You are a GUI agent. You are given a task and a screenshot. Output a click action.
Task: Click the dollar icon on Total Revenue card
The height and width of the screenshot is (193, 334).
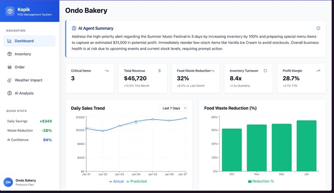(x=160, y=71)
